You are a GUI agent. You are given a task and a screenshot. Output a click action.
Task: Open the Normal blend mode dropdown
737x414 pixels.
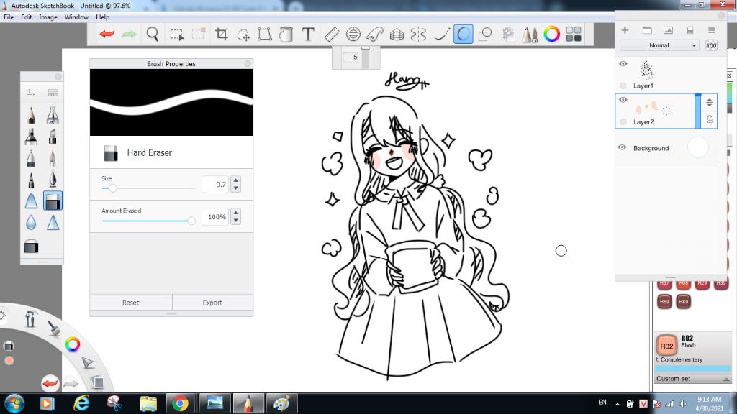point(659,45)
